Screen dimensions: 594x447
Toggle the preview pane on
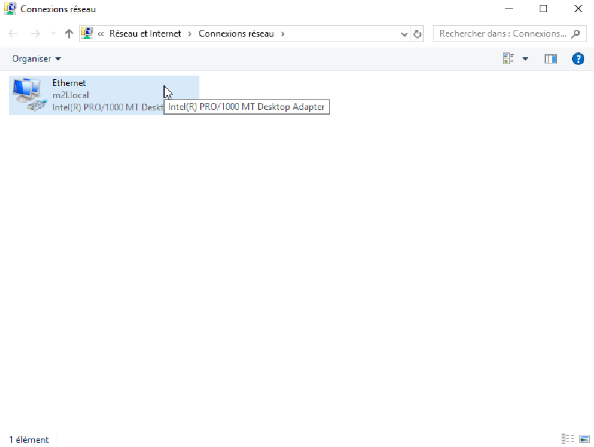(550, 59)
